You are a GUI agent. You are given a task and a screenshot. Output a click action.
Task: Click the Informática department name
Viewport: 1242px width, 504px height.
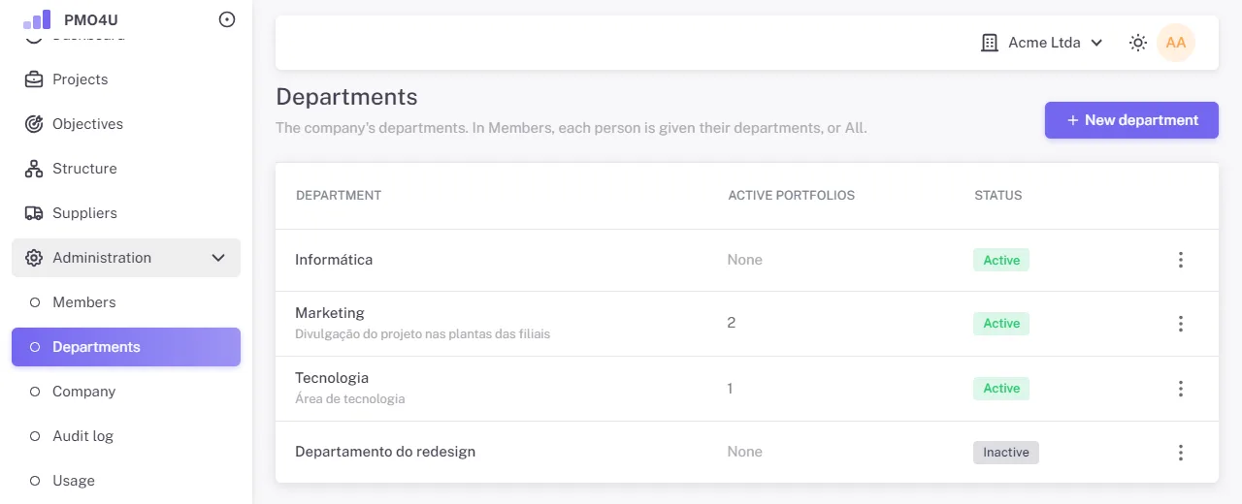334,260
